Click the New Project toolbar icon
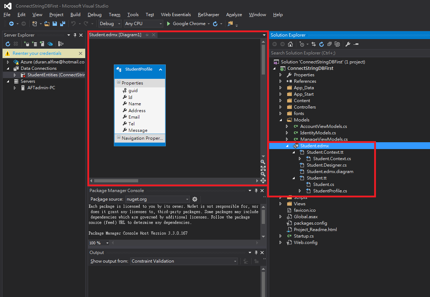Viewport: 430px width, 297px height. tap(34, 24)
